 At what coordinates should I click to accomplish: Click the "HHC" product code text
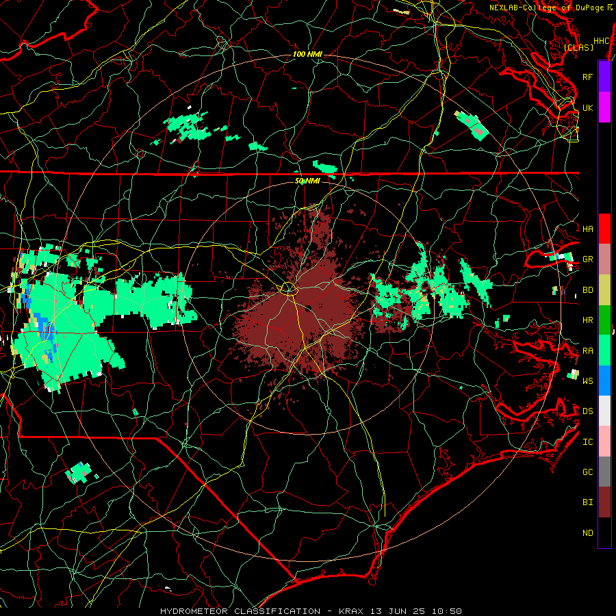point(602,41)
